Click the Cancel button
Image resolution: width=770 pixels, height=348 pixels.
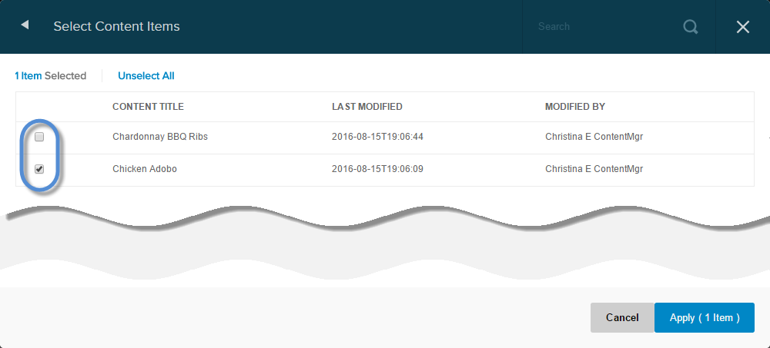pos(622,317)
